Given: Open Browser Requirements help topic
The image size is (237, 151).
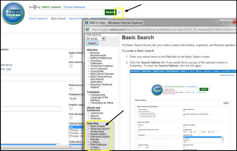Looking at the screenshot, I should (x=98, y=54).
